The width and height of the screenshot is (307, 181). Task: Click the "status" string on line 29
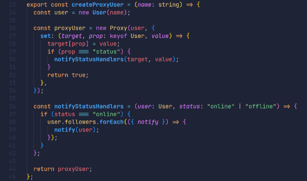[x=106, y=52]
